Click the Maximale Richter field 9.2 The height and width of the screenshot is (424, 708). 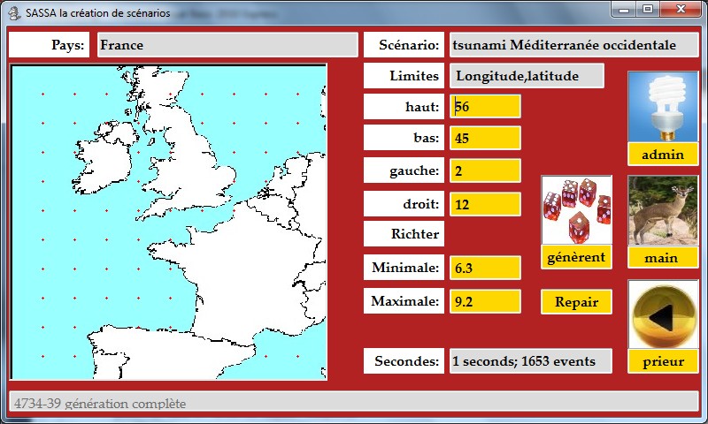[x=485, y=301]
